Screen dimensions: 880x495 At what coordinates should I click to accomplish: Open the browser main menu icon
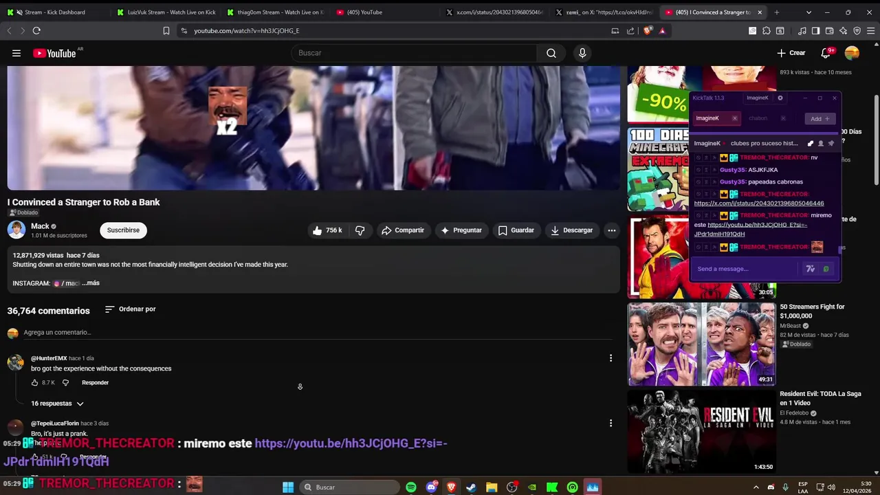coord(870,31)
